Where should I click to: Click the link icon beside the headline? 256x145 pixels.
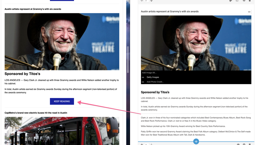(249, 12)
